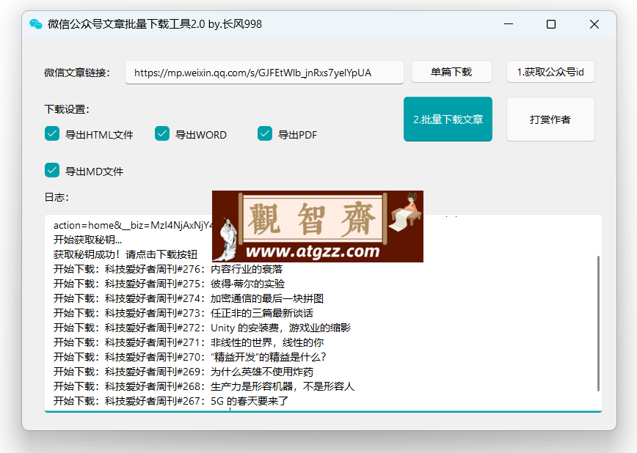Open the 打赏作者 button
Image resolution: width=637 pixels, height=453 pixels.
tap(550, 119)
